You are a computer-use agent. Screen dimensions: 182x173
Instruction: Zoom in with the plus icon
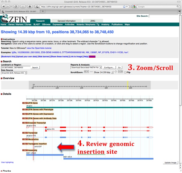116,72
